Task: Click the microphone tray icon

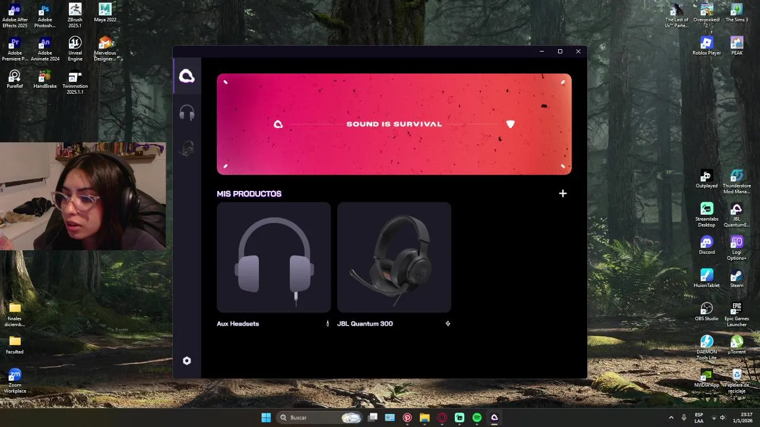Action: [x=684, y=418]
